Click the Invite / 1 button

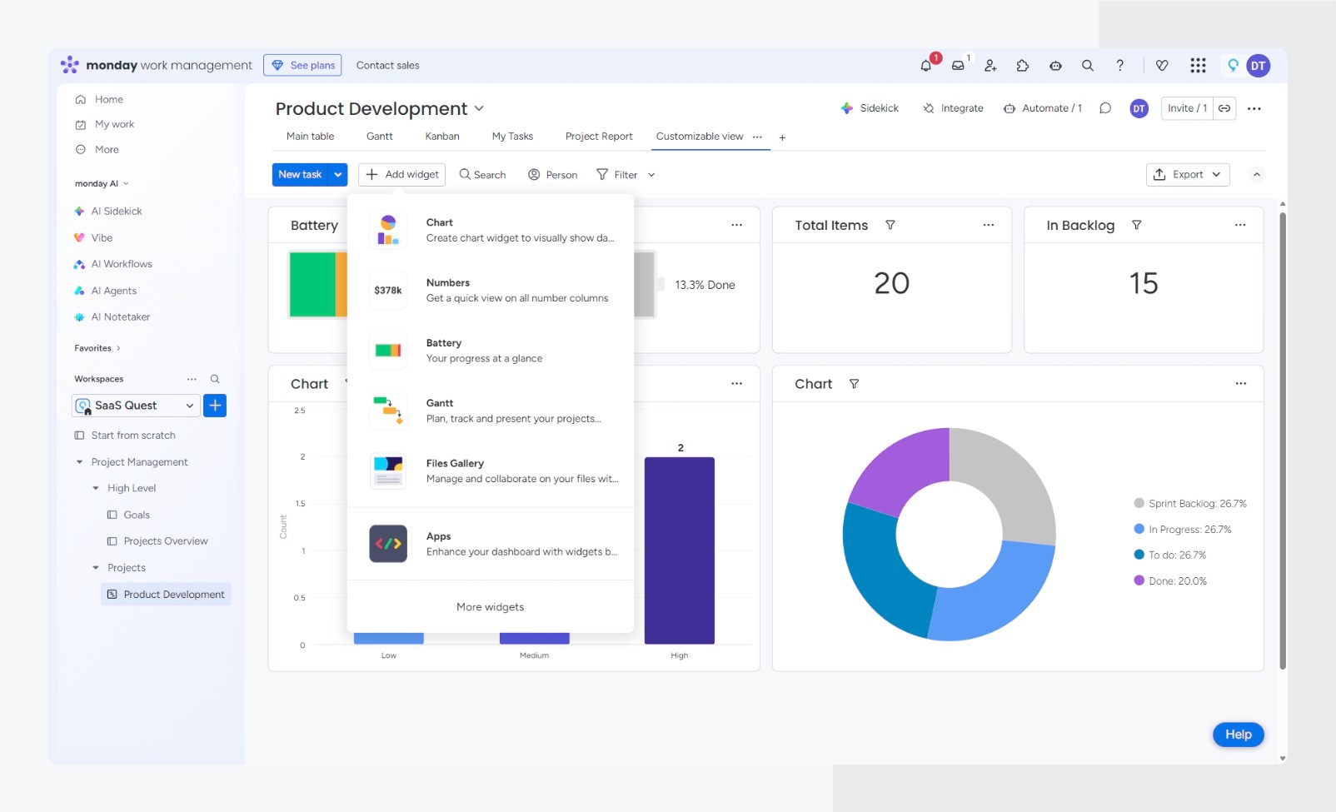click(x=1187, y=108)
